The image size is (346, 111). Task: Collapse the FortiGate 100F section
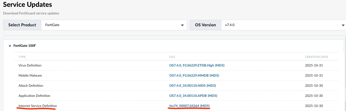10,46
